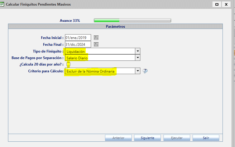Click the application icon in the title bar

click(x=2, y=4)
